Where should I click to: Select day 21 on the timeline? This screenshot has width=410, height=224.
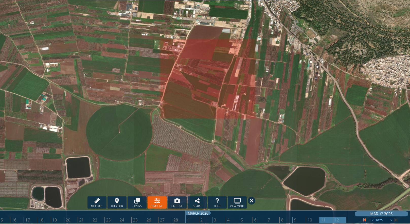pos(81,220)
